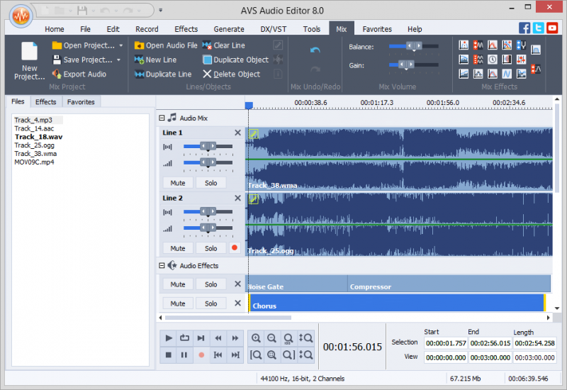Click the Stop playback button

click(168, 355)
